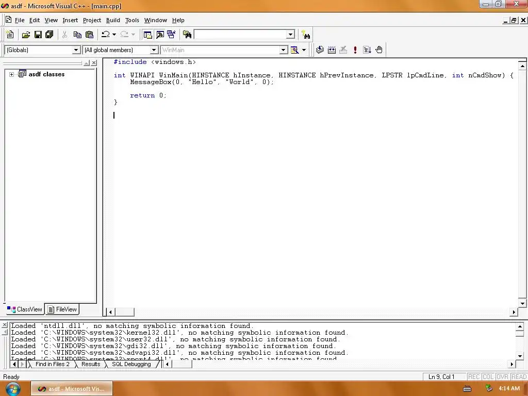This screenshot has width=528, height=396.
Task: Open the View menu
Action: [51, 20]
